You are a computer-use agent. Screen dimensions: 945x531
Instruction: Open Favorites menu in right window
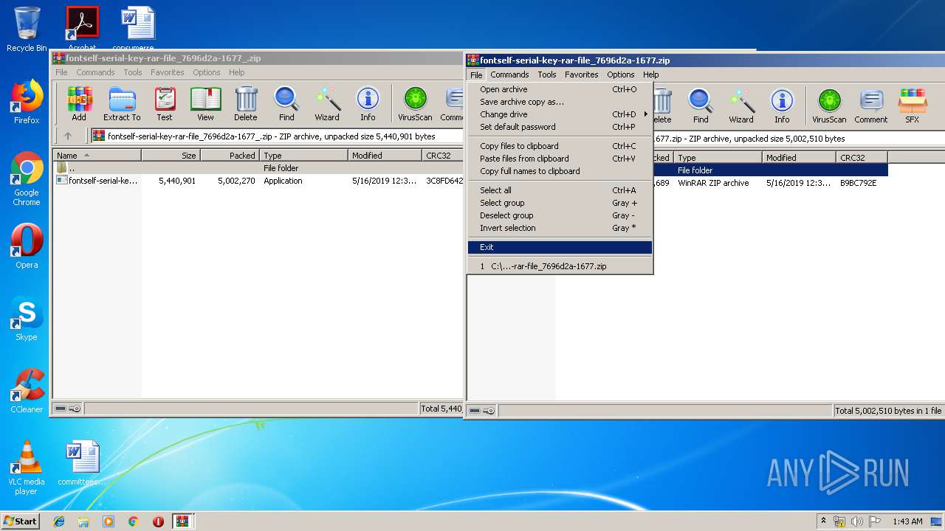[582, 74]
